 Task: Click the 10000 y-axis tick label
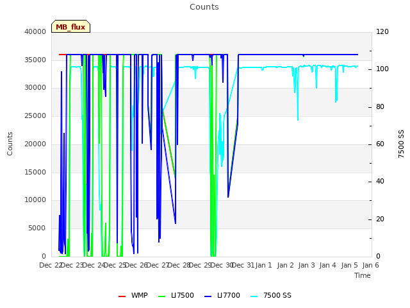coord(35,200)
